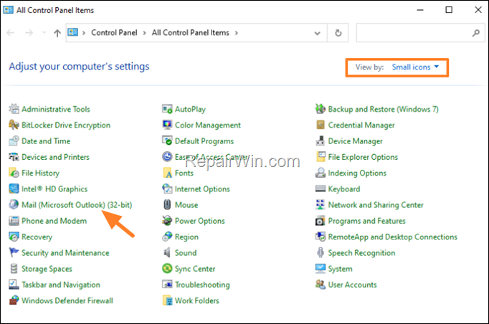Click the Power Options icon
The width and height of the screenshot is (489, 324).
pos(167,221)
